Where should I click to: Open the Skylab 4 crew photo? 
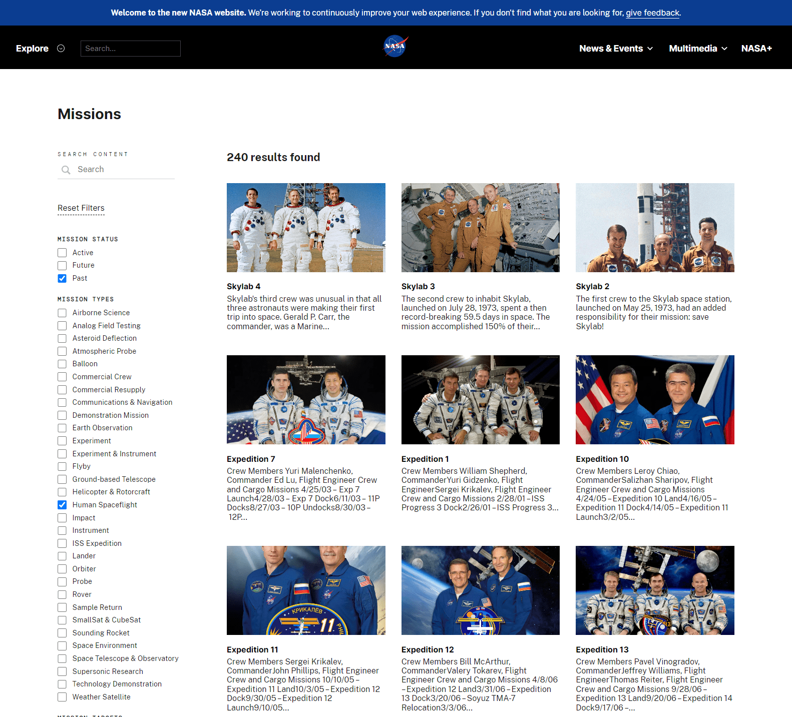tap(306, 228)
